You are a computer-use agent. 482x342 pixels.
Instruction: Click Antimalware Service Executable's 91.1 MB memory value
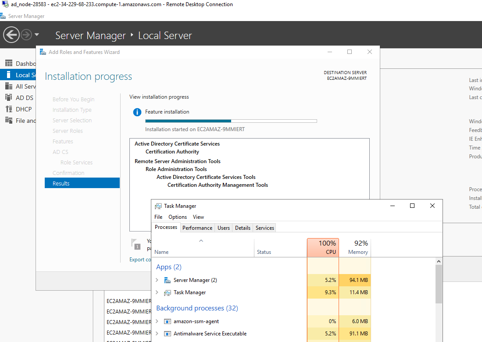(x=355, y=333)
